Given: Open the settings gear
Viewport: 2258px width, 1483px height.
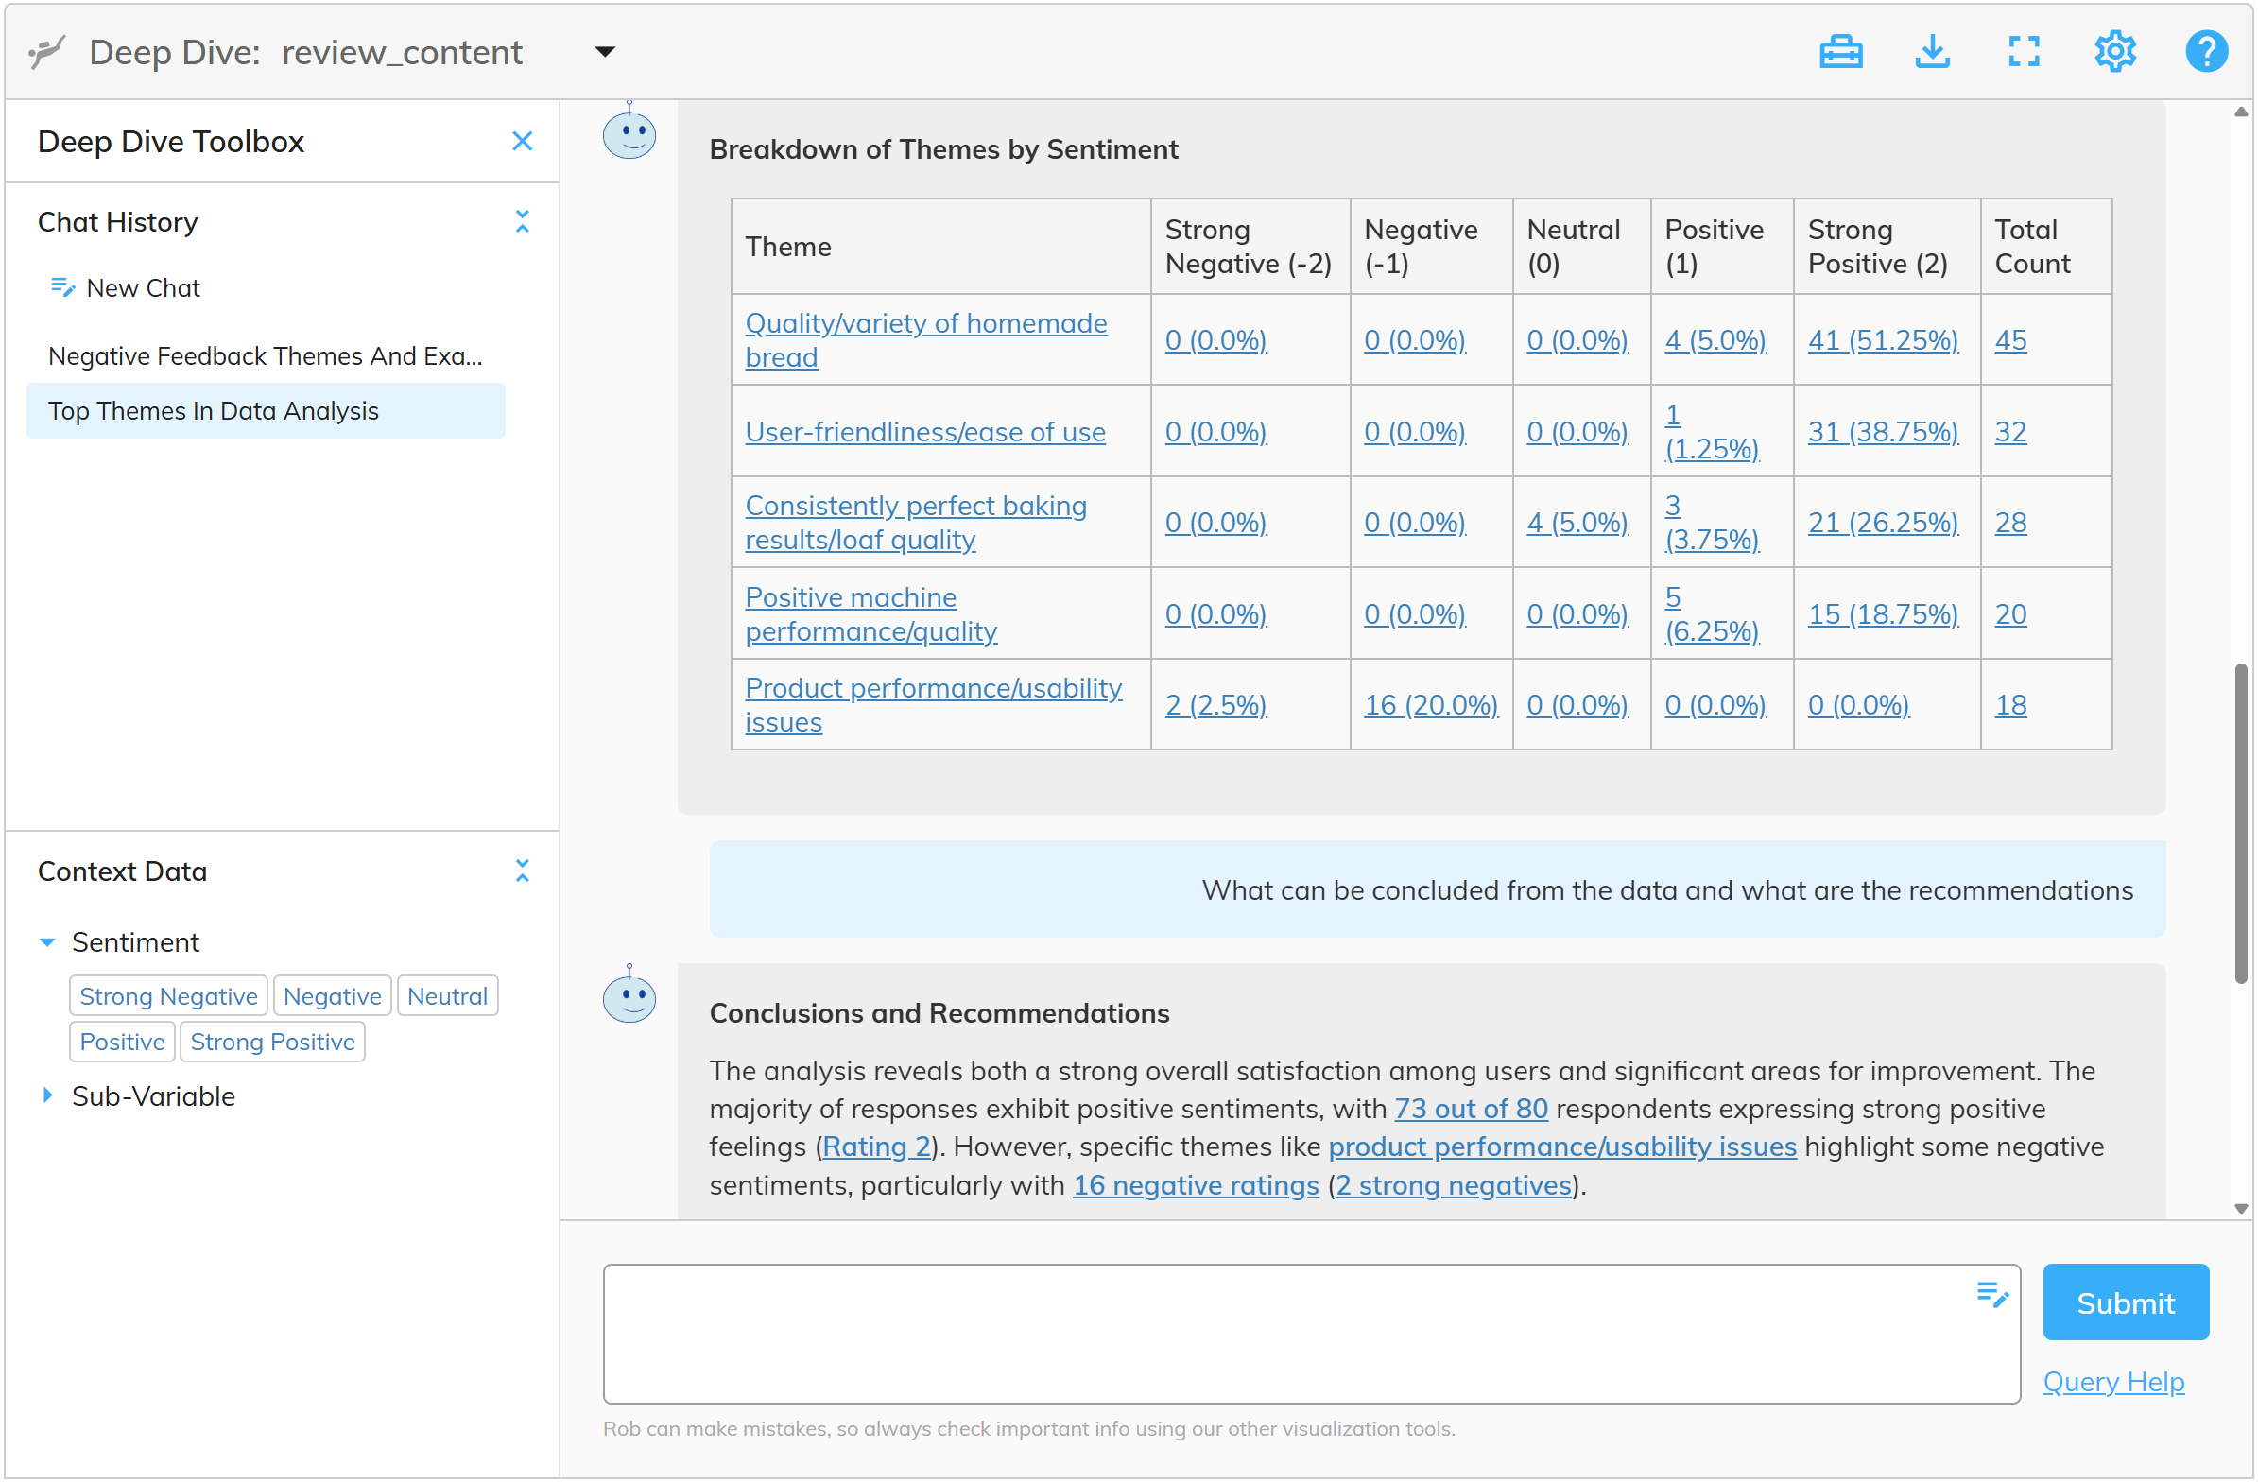Looking at the screenshot, I should 2115,51.
